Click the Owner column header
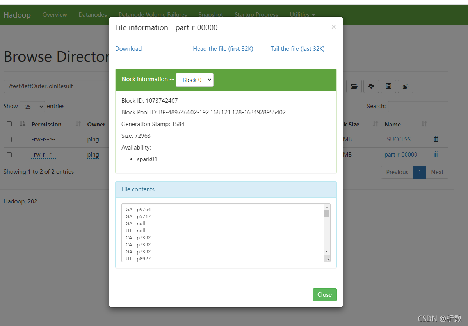 (96, 124)
